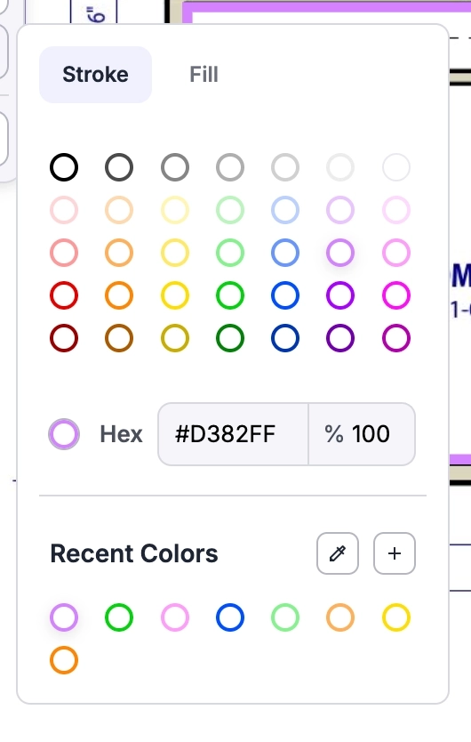Click current color preview next to Hex
Viewport: 471px width, 742px height.
(64, 434)
